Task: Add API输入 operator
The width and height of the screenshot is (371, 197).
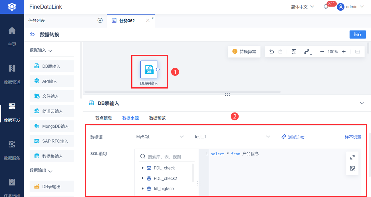Action: point(52,81)
